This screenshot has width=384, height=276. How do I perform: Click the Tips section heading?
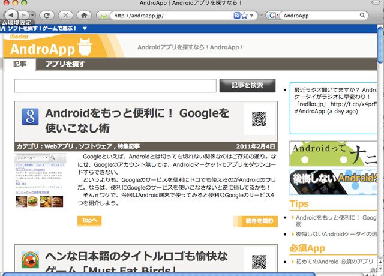(x=299, y=204)
